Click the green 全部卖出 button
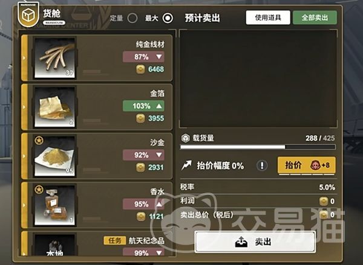This screenshot has height=265, width=363. tap(315, 18)
